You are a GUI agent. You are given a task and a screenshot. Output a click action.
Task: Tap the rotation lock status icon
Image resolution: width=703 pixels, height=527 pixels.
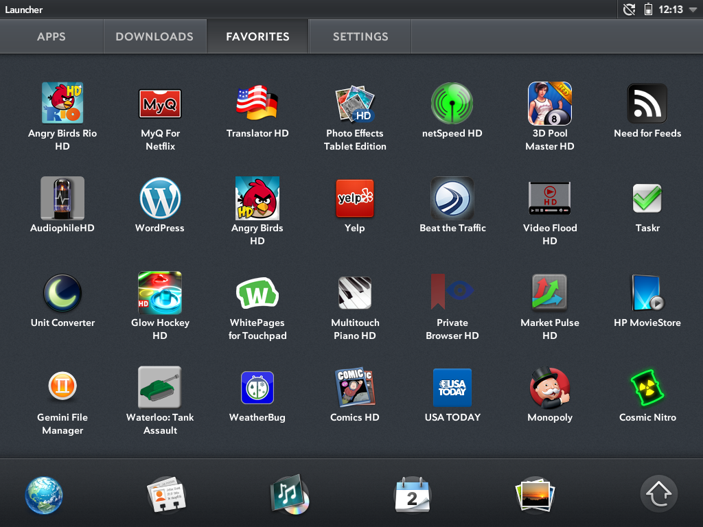click(x=630, y=9)
